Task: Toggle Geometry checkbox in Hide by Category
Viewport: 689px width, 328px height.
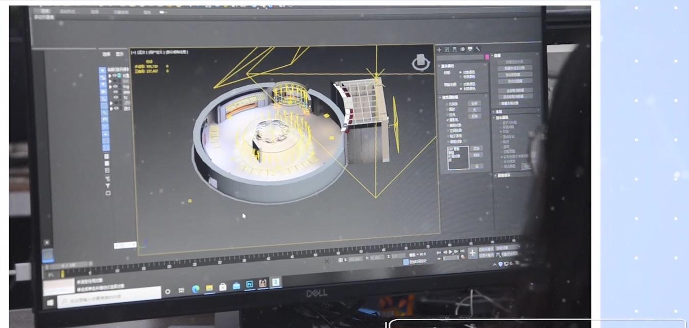Action: [x=447, y=104]
